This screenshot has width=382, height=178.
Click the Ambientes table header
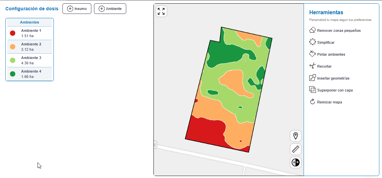[x=30, y=22]
